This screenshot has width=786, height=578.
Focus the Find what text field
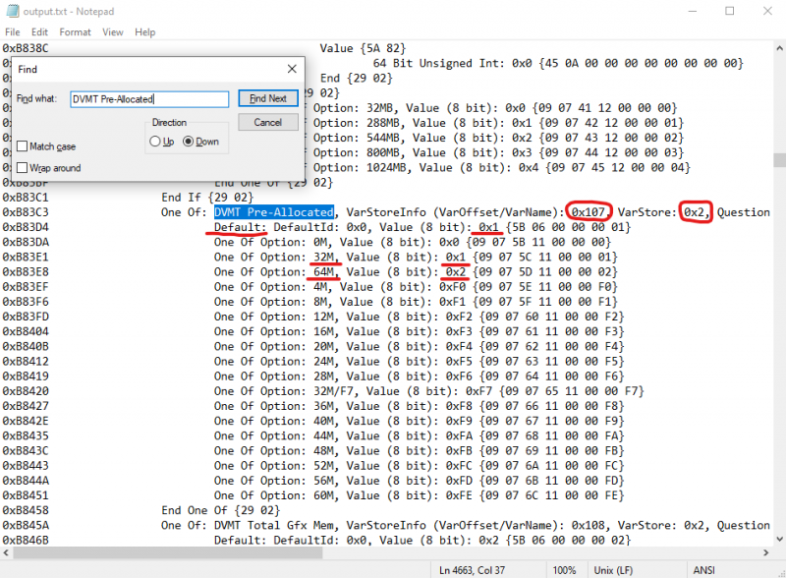click(x=149, y=99)
